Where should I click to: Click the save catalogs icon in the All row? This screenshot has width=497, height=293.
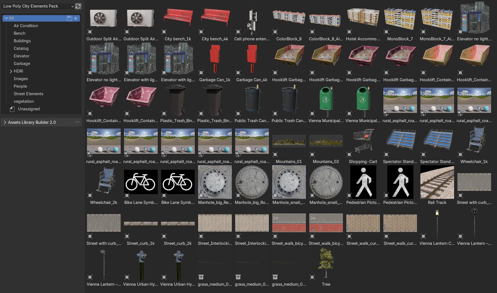click(69, 18)
